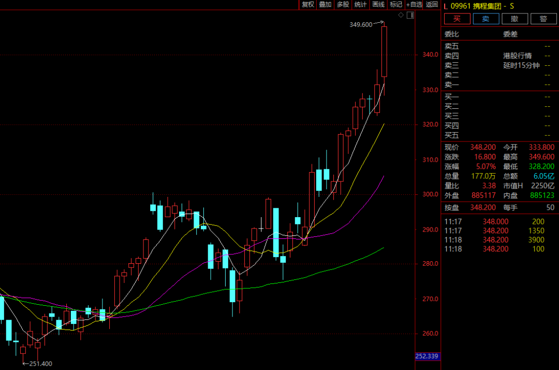Click the 涨跌 value 16.800
This screenshot has height=370, width=559.
[485, 157]
